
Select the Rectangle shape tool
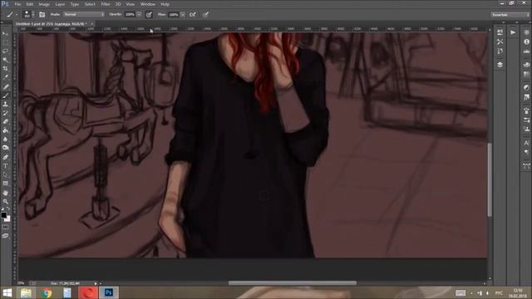tap(6, 184)
